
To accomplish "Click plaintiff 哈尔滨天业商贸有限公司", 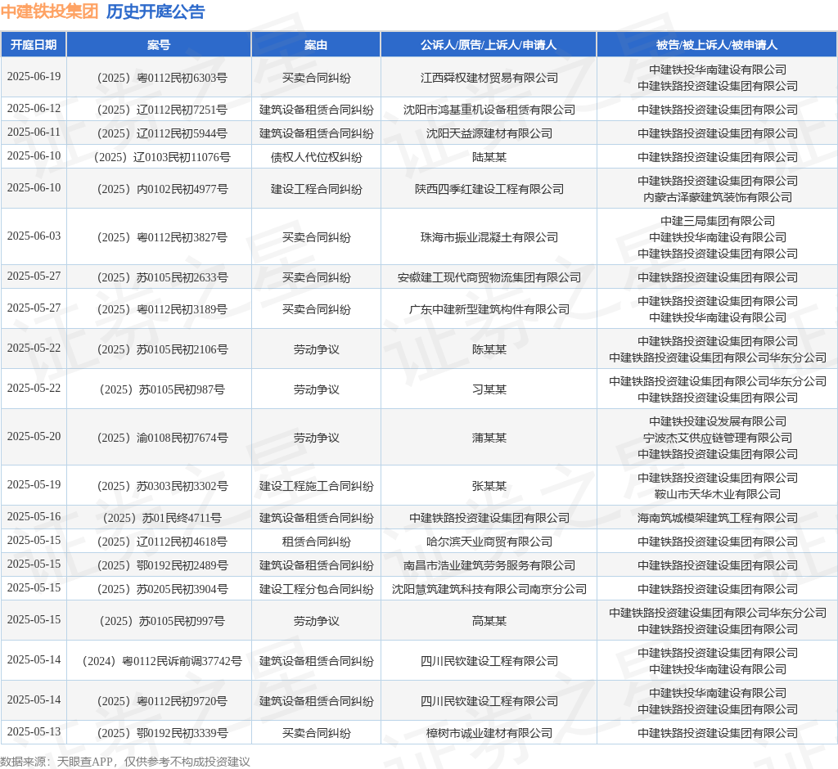I will click(x=489, y=542).
